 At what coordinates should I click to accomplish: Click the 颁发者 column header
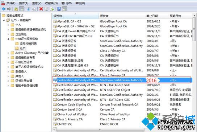pyautogui.click(x=104, y=16)
